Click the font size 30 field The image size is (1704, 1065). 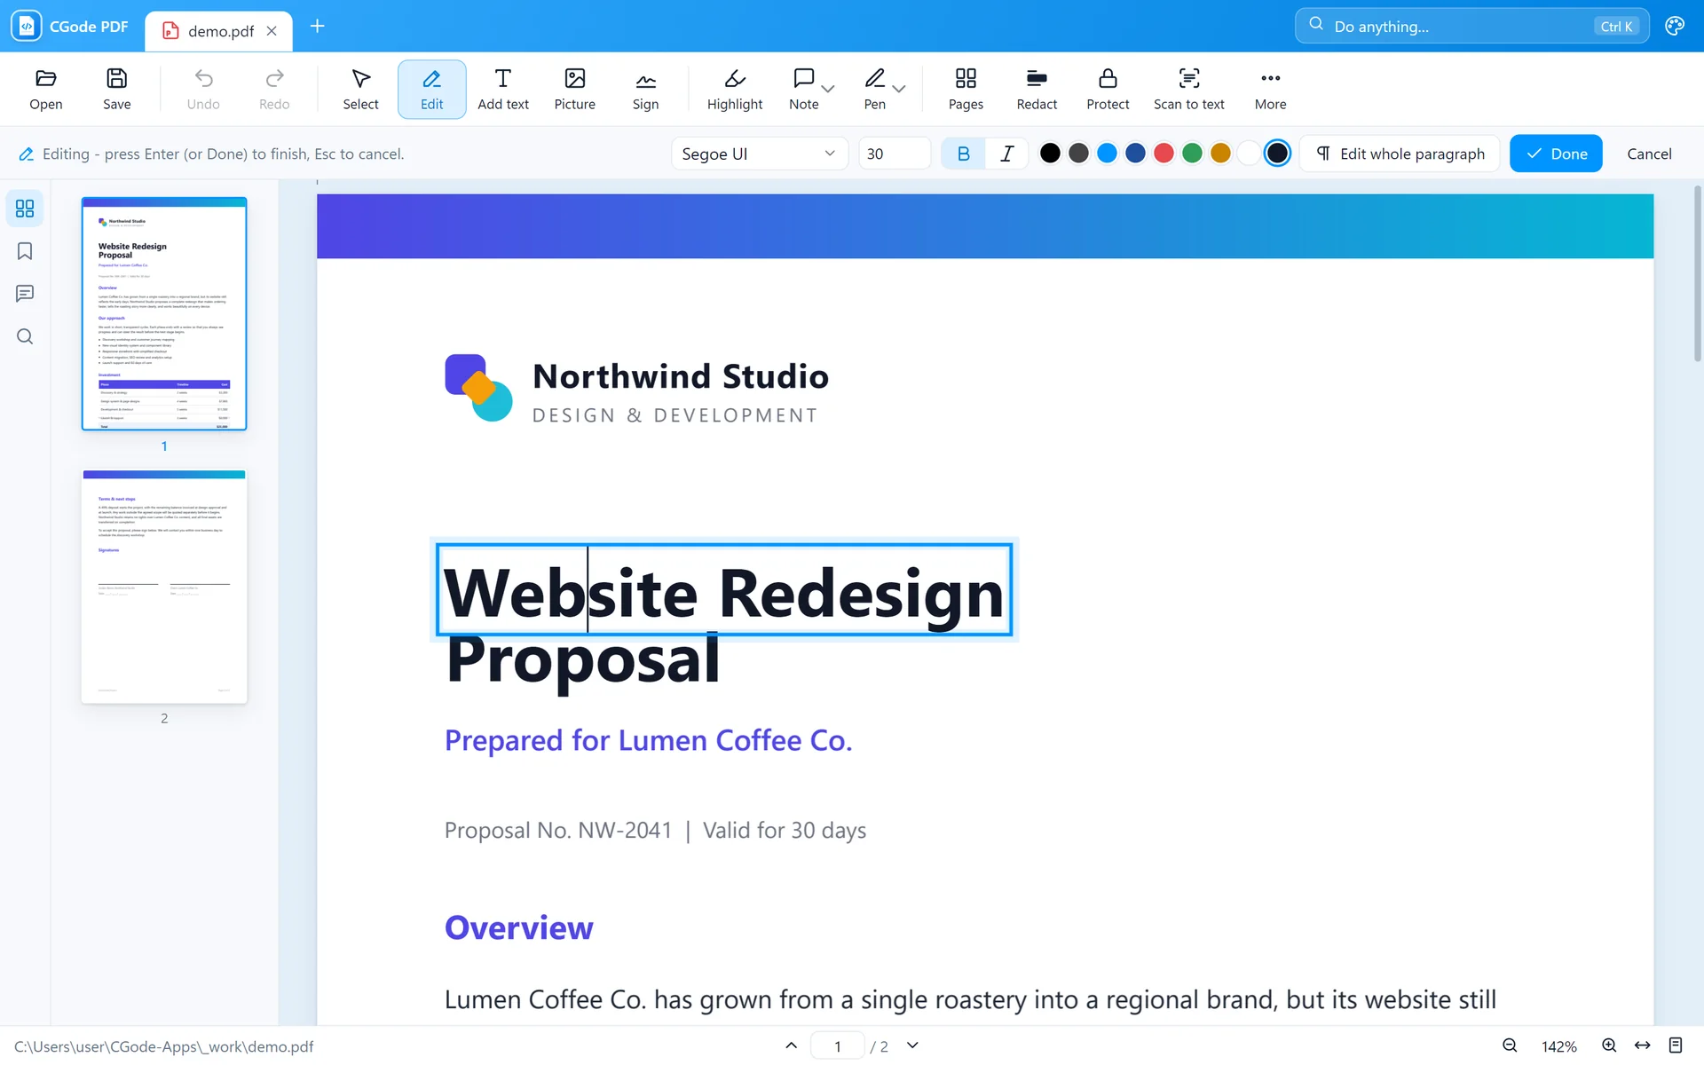pos(895,154)
